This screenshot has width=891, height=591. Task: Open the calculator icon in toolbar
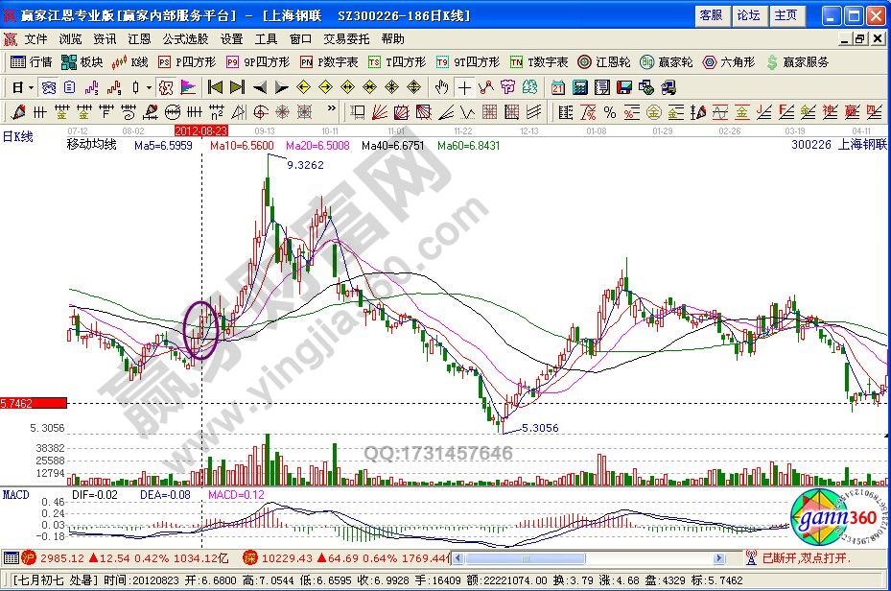(579, 87)
